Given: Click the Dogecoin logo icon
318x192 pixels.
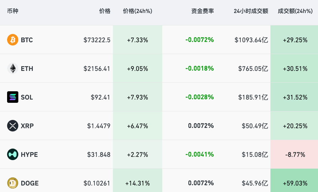Looking at the screenshot, I should coord(13,183).
